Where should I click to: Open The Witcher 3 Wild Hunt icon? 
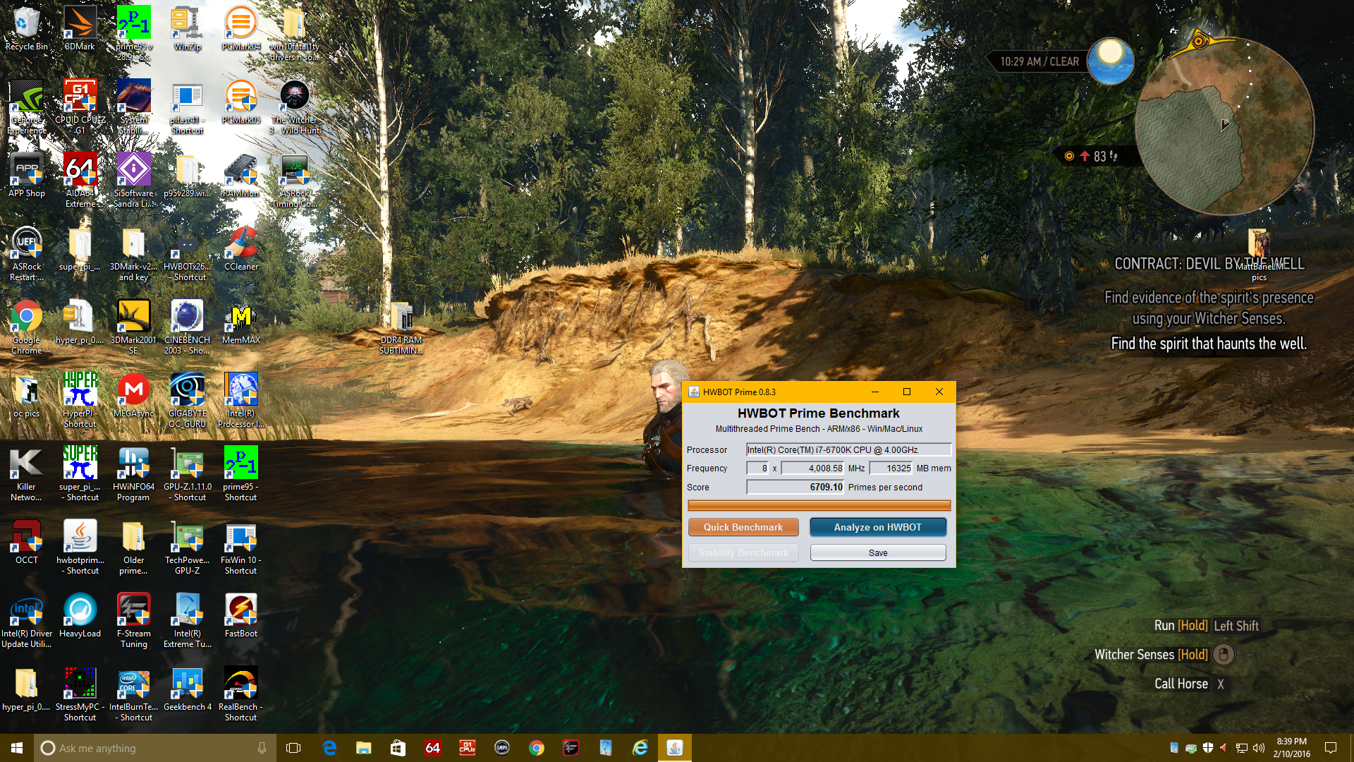[x=295, y=107]
